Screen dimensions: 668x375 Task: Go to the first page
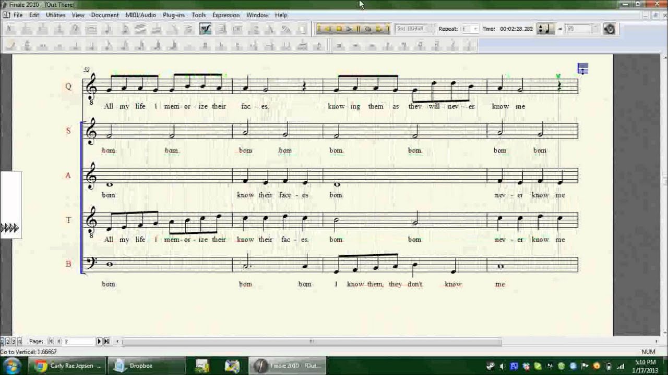[x=51, y=342]
